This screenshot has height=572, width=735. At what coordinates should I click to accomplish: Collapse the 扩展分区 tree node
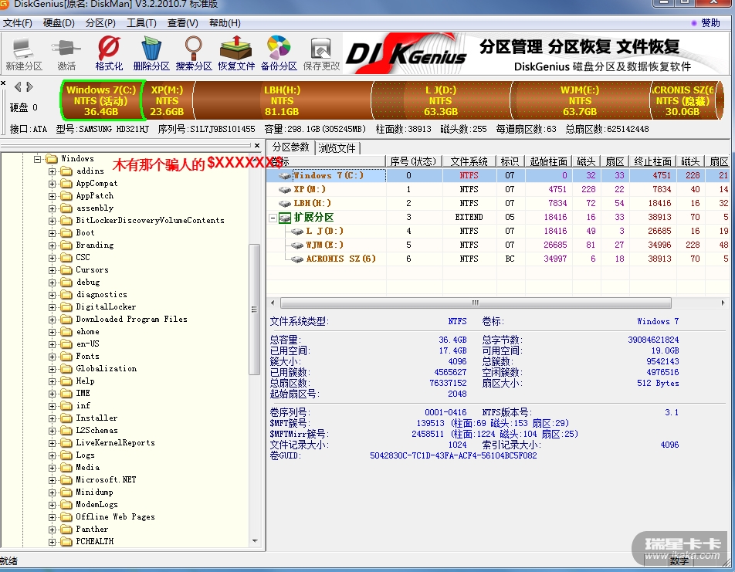(273, 218)
